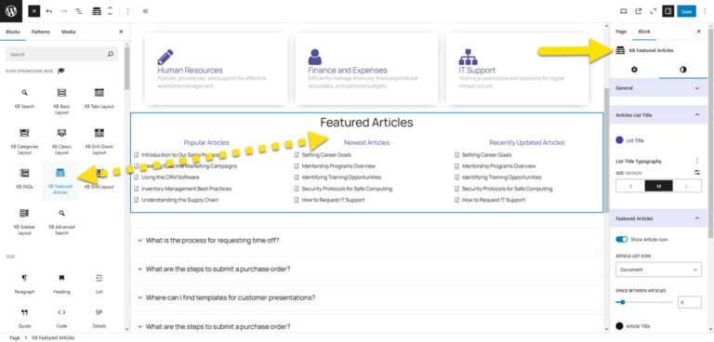The width and height of the screenshot is (714, 342).
Task: Open editor Options three-dot menu
Action: point(704,11)
